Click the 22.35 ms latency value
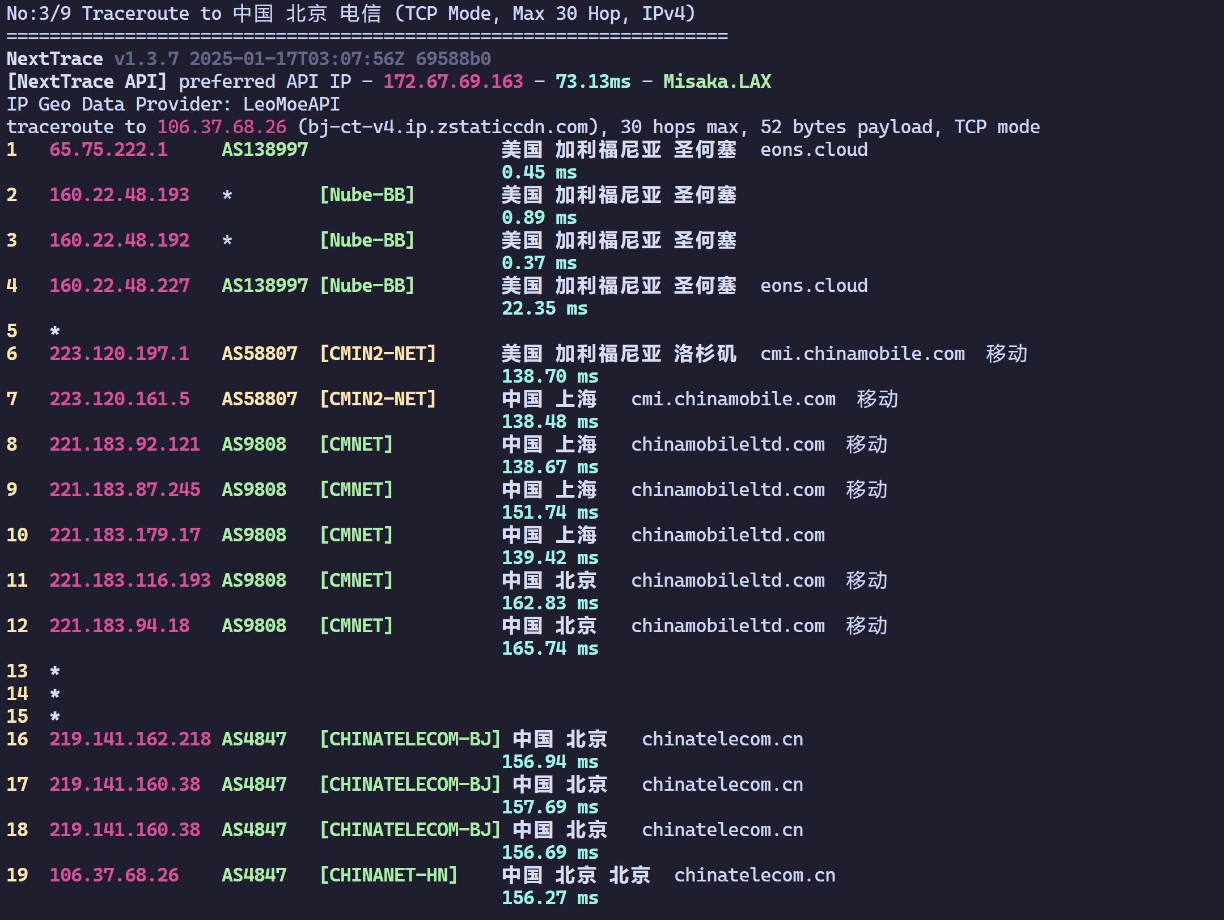The width and height of the screenshot is (1224, 920). [x=545, y=308]
